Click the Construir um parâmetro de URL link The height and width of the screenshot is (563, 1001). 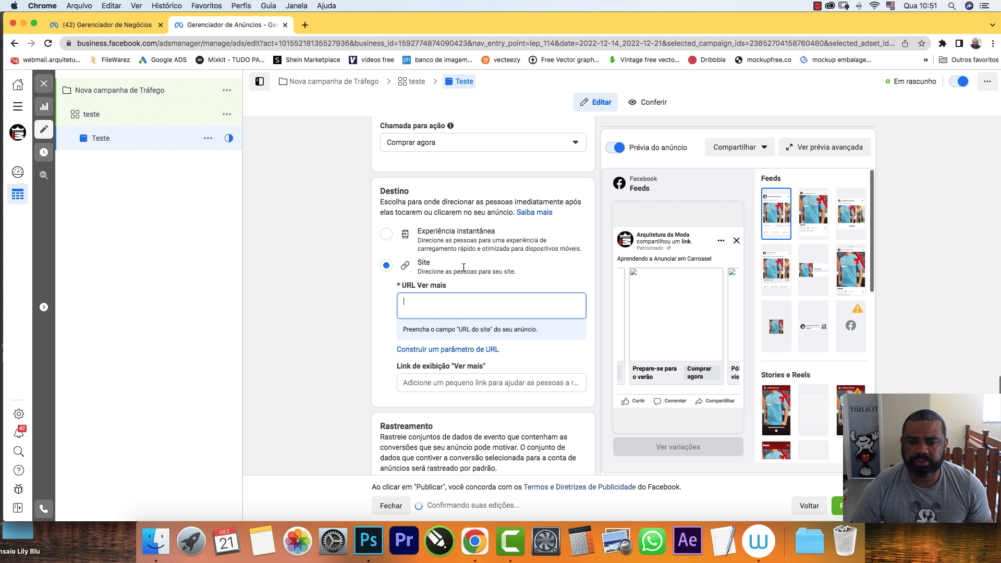coord(447,349)
